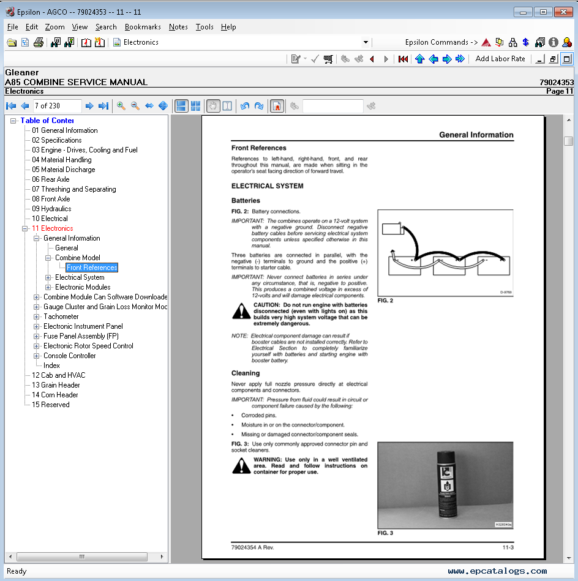Collapse the General Information node
Image resolution: width=578 pixels, height=581 pixels.
[36, 238]
